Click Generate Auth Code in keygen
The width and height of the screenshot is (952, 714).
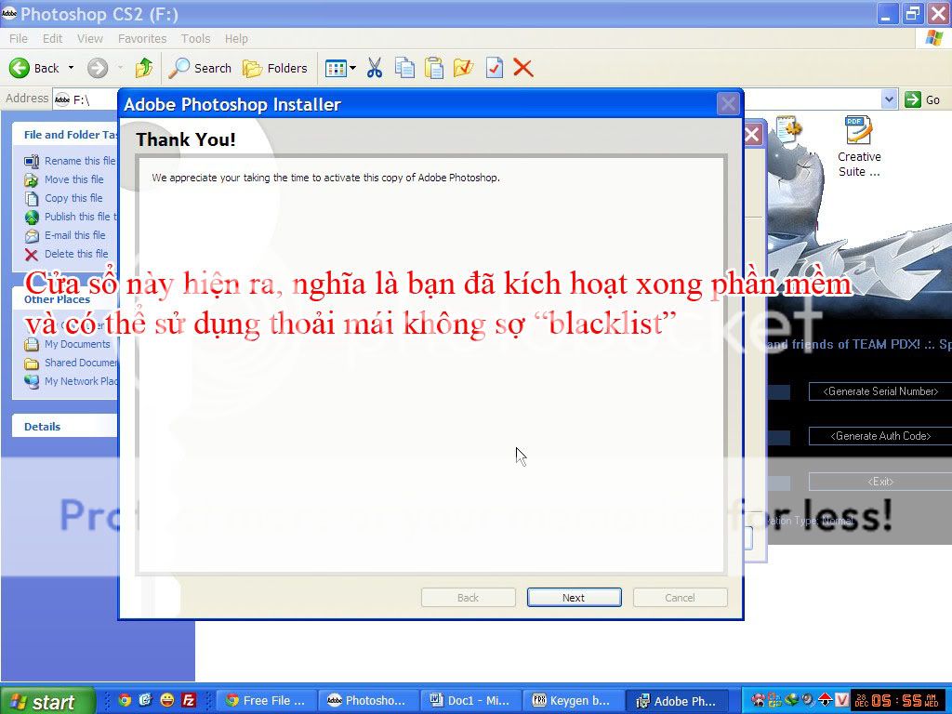880,436
